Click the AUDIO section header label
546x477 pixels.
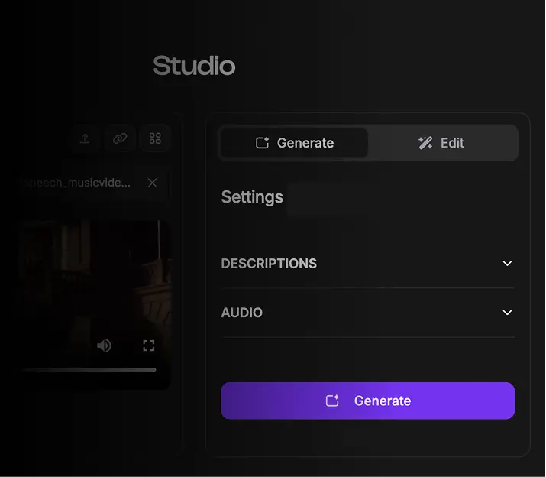[241, 313]
